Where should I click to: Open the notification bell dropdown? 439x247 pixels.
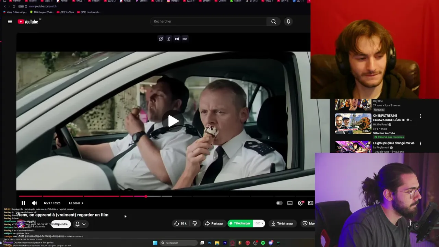tap(80, 224)
